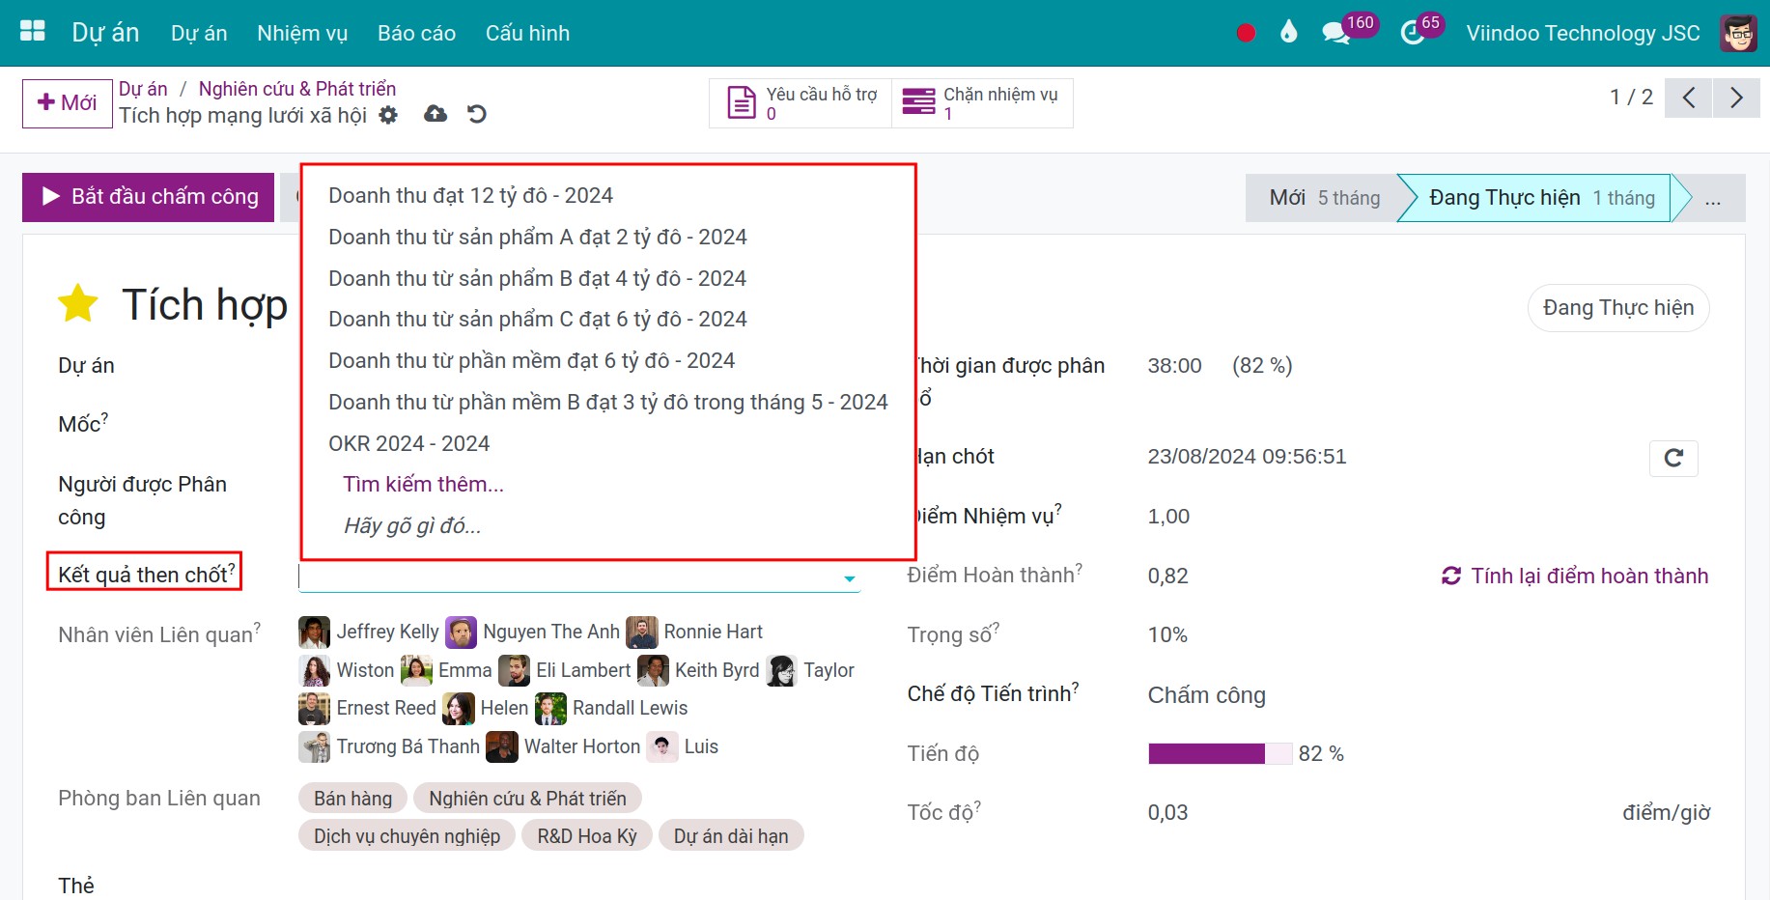Open the user avatar menu
The width and height of the screenshot is (1770, 900).
click(1739, 33)
